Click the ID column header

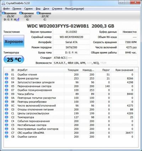point(13,70)
